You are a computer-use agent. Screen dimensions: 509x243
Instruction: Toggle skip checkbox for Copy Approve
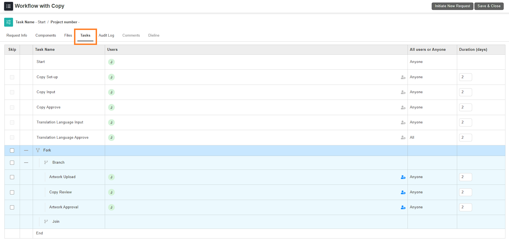[12, 108]
